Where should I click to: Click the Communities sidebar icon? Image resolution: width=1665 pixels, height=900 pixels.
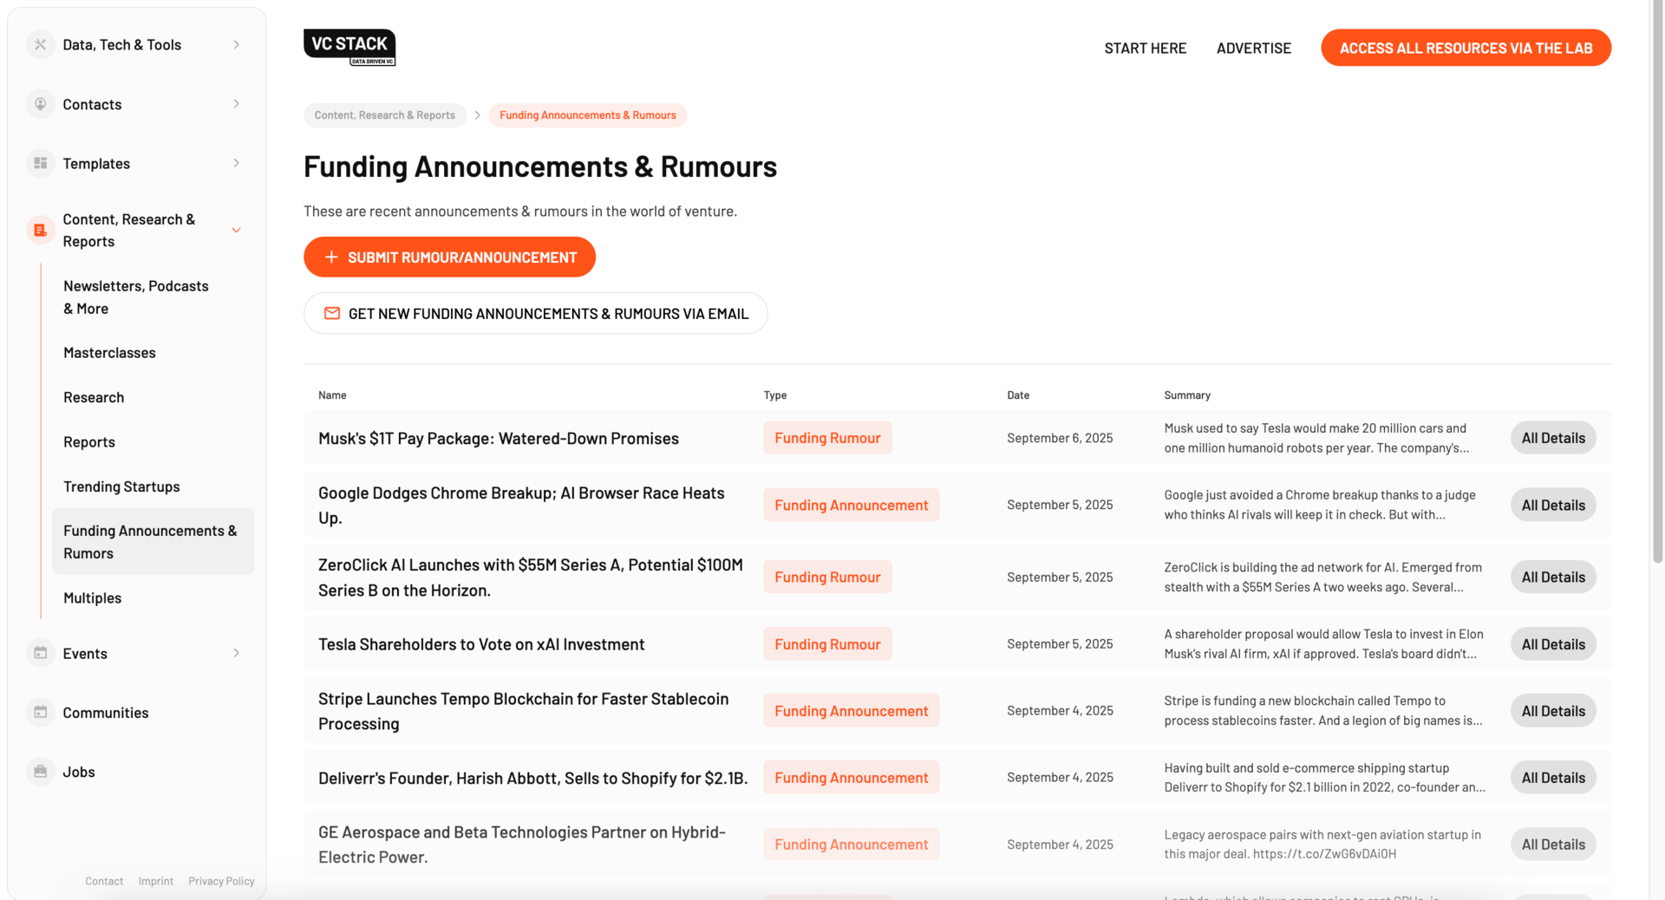pos(40,712)
